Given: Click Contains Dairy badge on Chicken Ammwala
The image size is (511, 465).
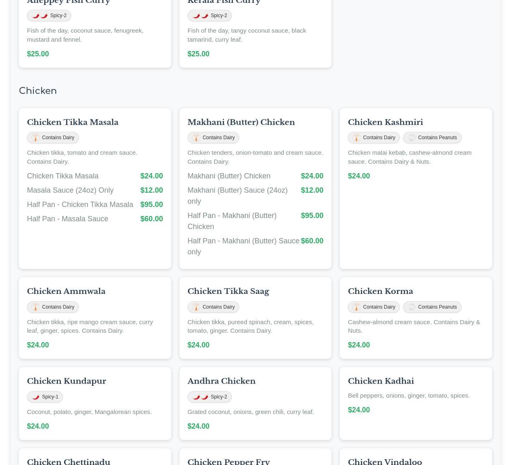Looking at the screenshot, I should (x=53, y=307).
